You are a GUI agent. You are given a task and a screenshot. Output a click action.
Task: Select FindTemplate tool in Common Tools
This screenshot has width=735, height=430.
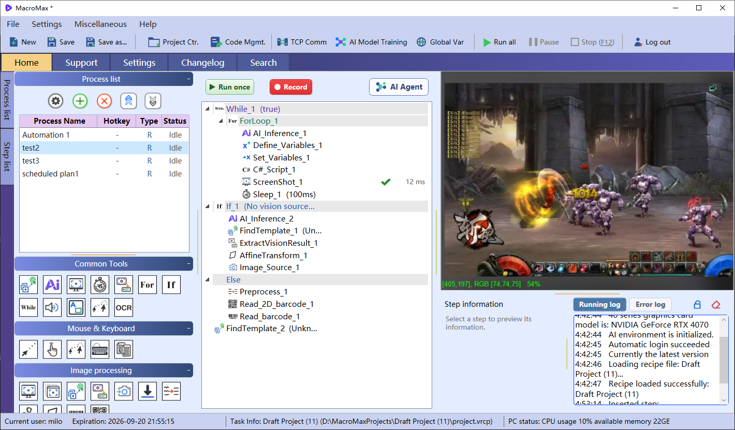(28, 285)
